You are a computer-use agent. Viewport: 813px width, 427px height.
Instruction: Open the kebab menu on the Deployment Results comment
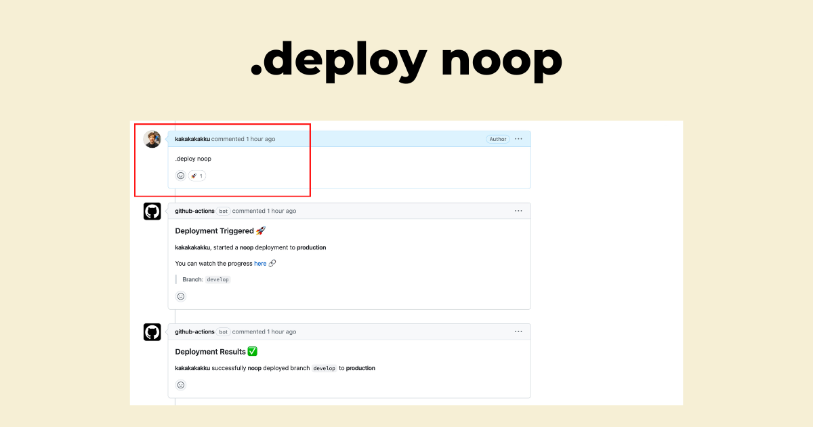pos(518,331)
